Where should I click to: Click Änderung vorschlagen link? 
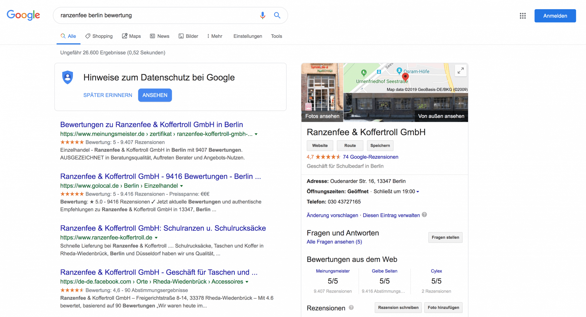pos(332,215)
